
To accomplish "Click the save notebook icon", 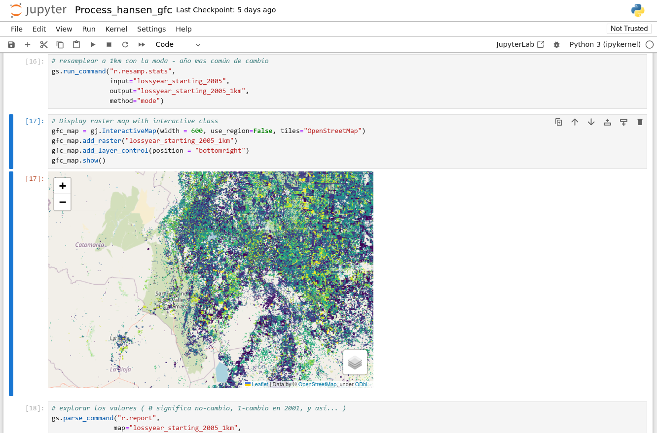I will [11, 44].
